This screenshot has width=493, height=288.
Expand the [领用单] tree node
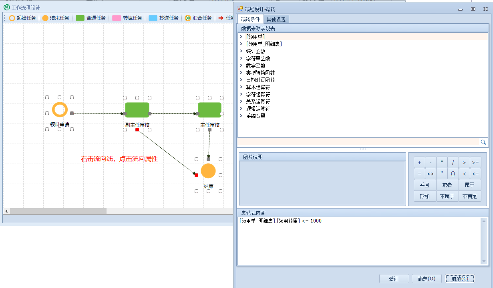coord(241,37)
